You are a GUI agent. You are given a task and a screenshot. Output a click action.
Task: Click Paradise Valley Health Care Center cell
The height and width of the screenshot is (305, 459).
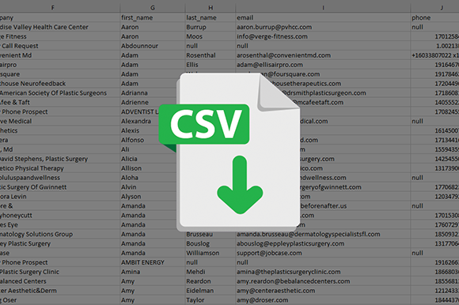[x=59, y=27]
